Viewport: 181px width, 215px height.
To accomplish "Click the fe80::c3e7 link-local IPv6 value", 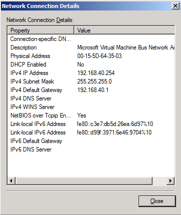I will click(115, 124).
